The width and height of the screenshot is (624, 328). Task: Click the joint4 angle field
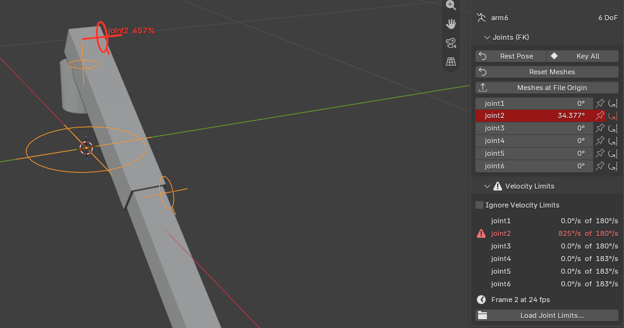[x=534, y=141]
